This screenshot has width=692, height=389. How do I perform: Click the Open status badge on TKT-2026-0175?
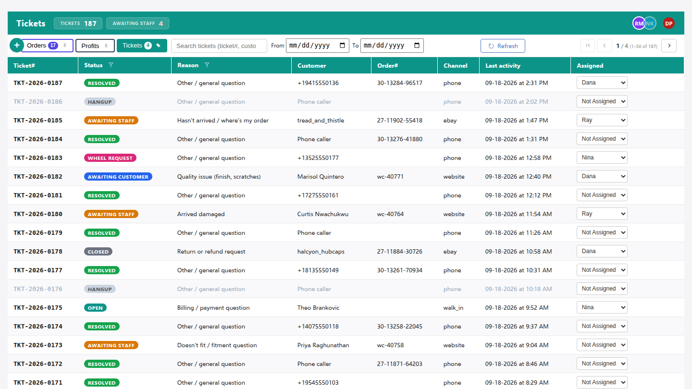[x=95, y=308]
